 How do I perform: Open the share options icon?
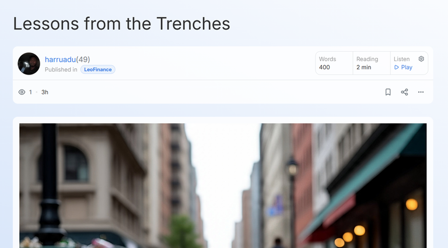coord(404,92)
